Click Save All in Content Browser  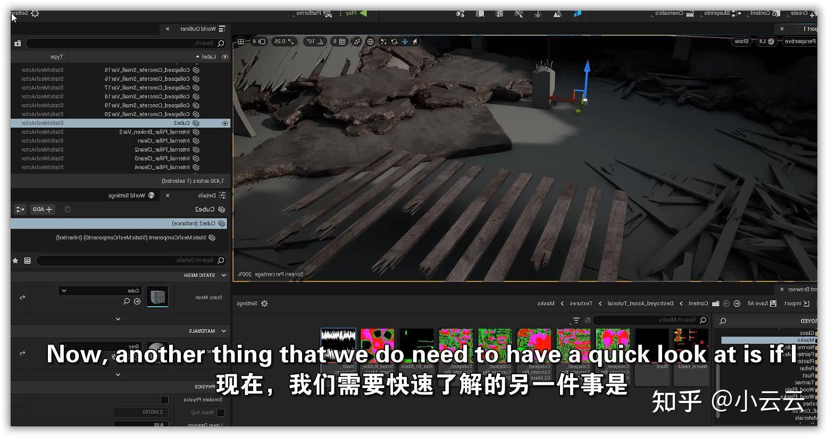pos(762,304)
